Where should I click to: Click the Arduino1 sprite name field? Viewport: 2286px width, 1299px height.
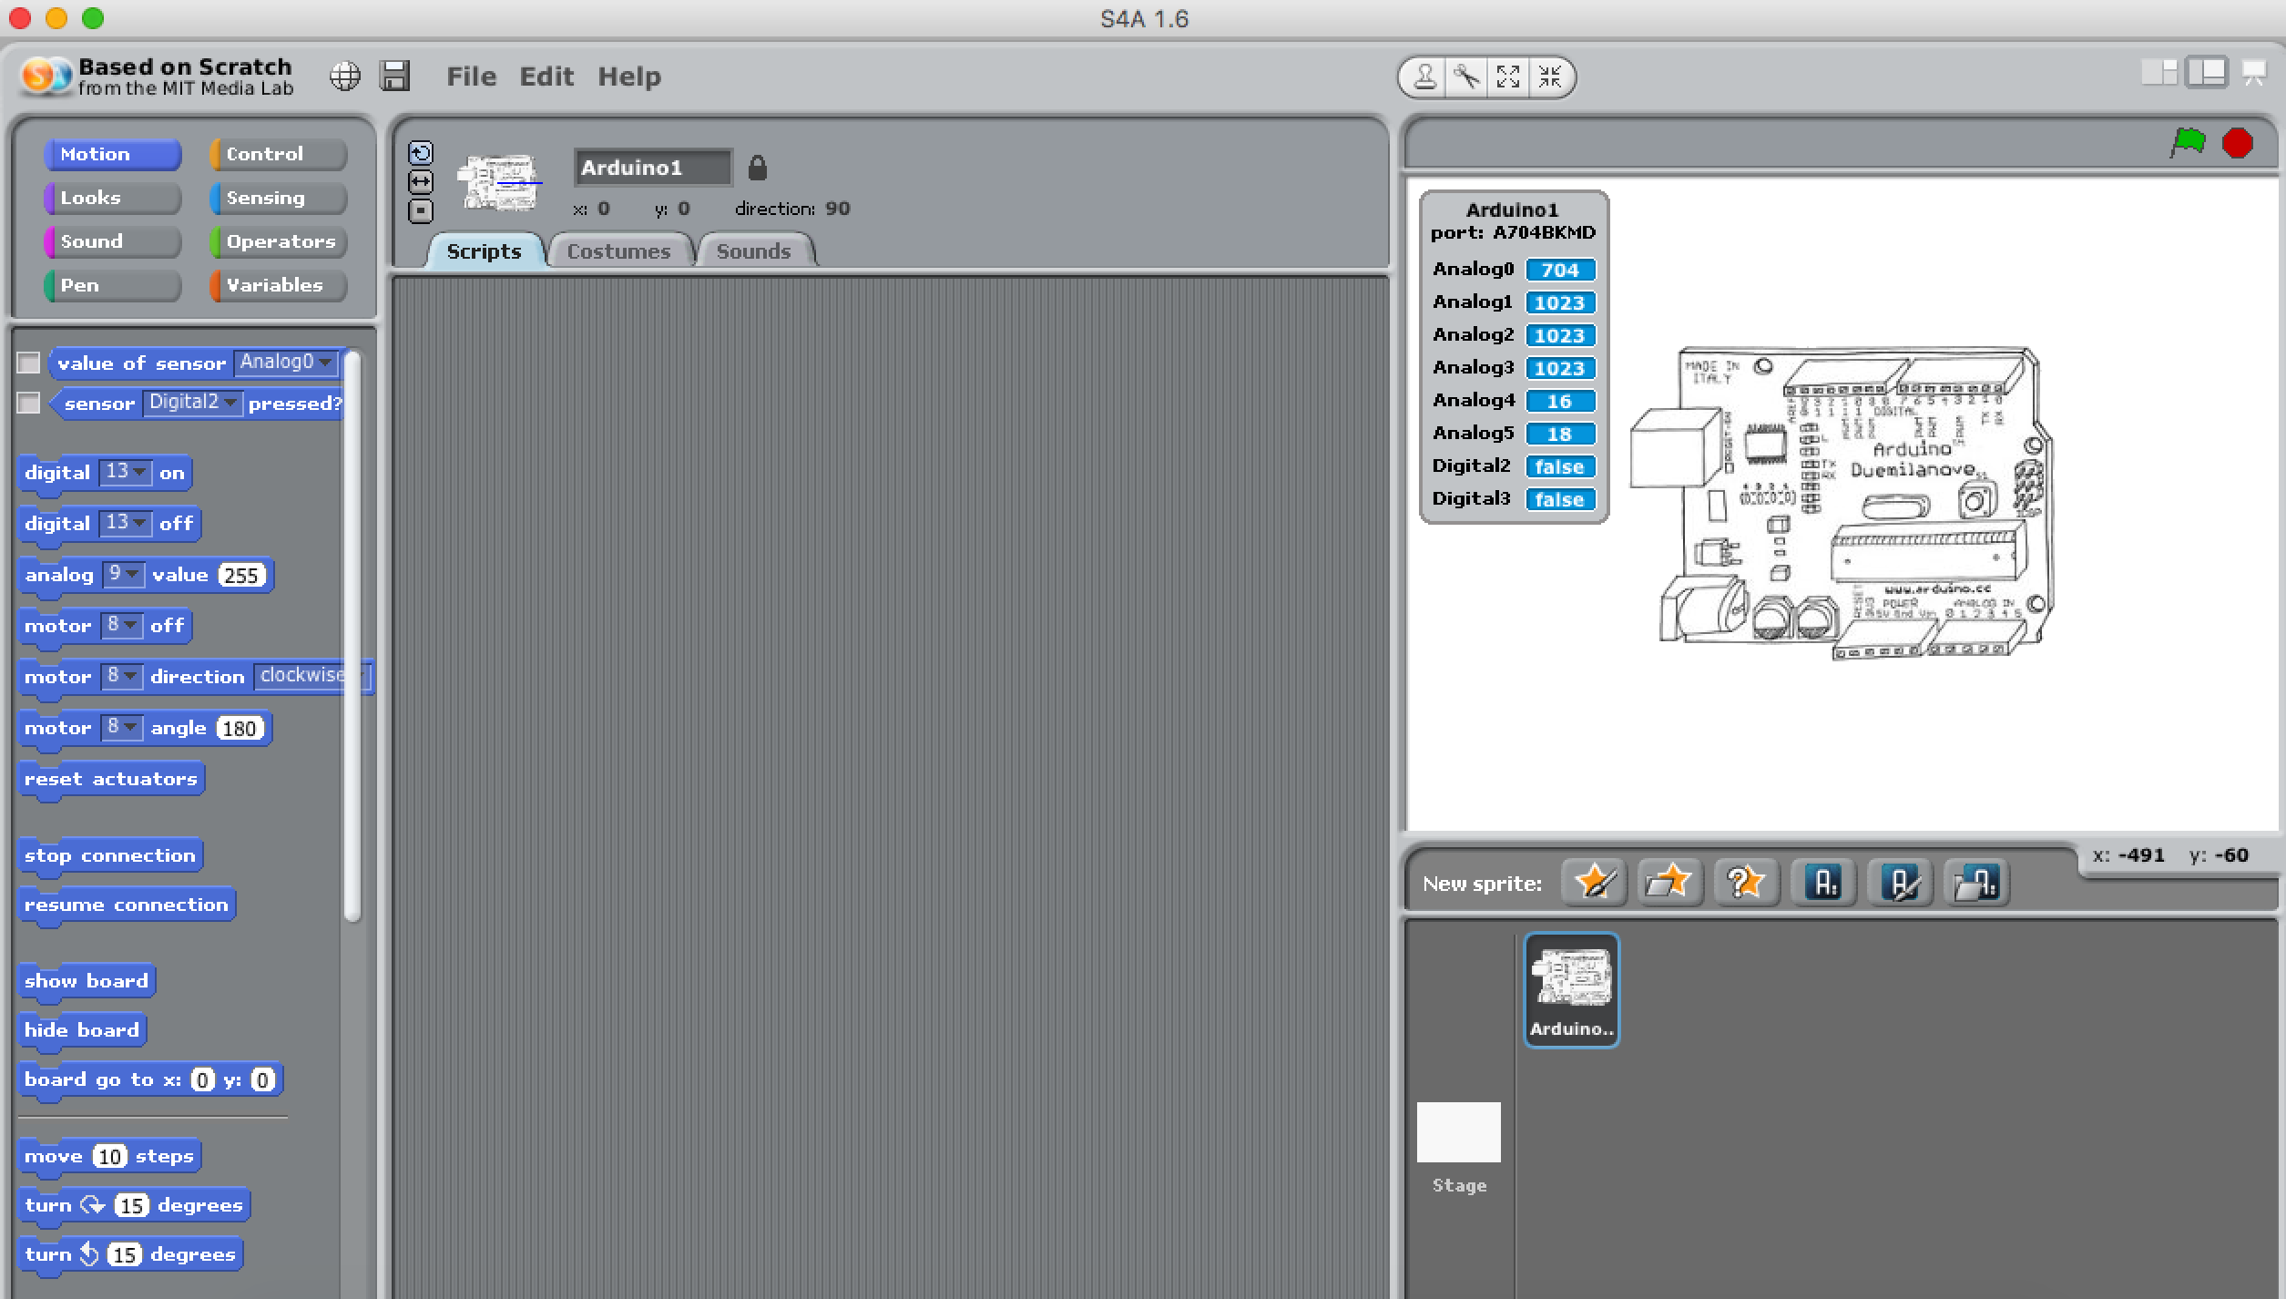click(x=652, y=168)
